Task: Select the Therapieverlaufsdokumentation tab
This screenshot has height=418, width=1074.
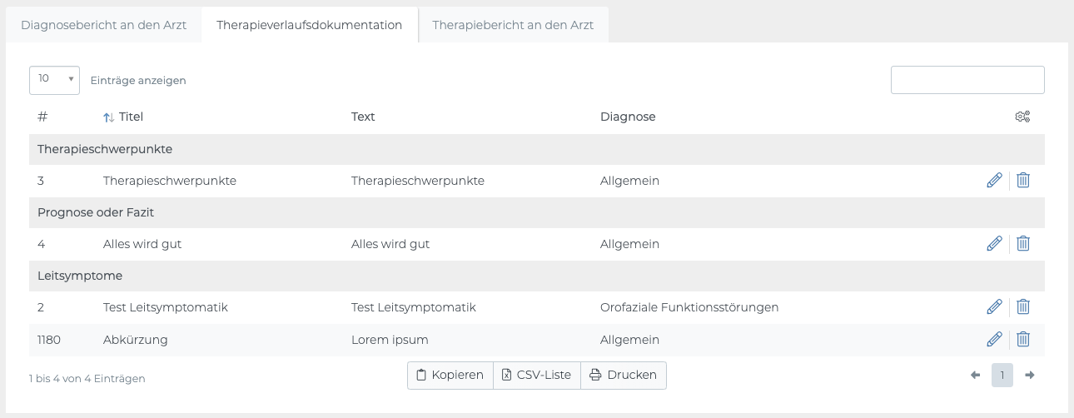Action: 310,25
